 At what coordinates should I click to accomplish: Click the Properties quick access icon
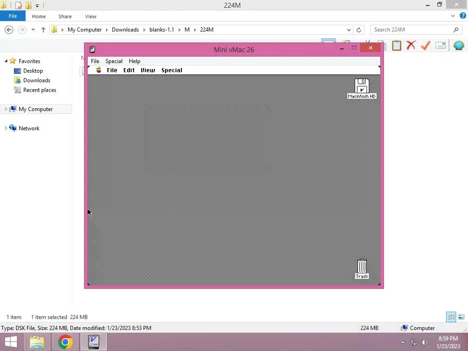pos(19,5)
